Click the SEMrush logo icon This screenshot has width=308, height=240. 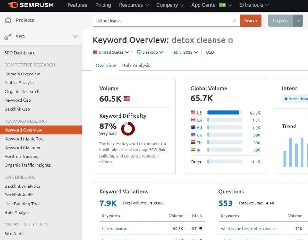click(13, 5)
